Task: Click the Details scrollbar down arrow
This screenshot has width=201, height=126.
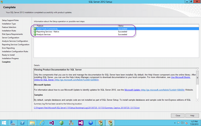Action: 197,100
